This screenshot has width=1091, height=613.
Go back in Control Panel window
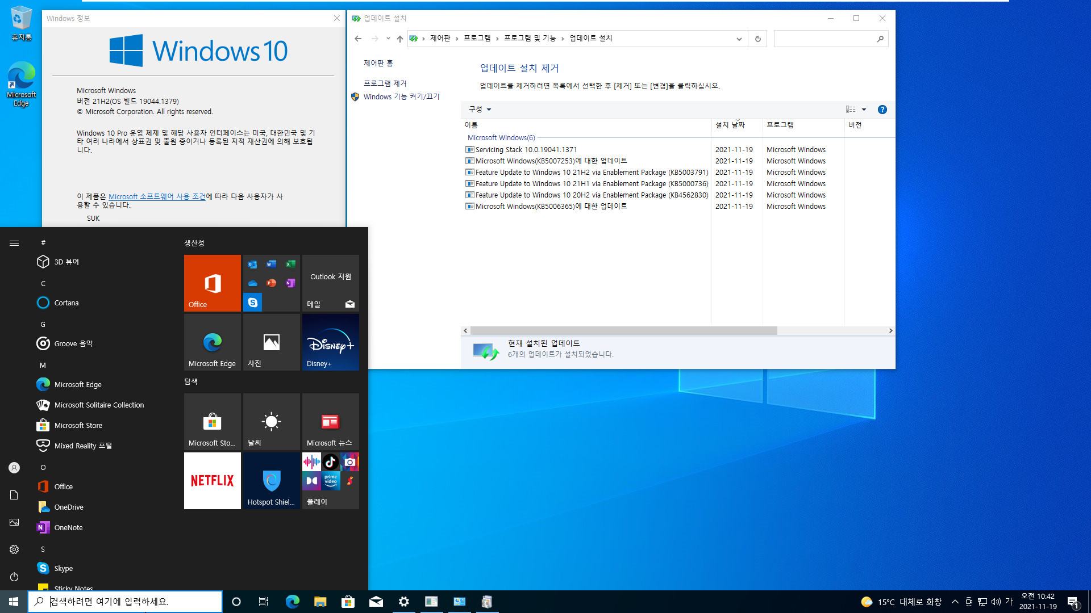(x=358, y=39)
